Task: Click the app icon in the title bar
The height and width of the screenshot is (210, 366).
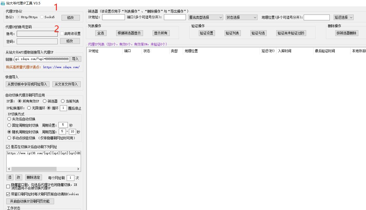Action: coord(3,3)
